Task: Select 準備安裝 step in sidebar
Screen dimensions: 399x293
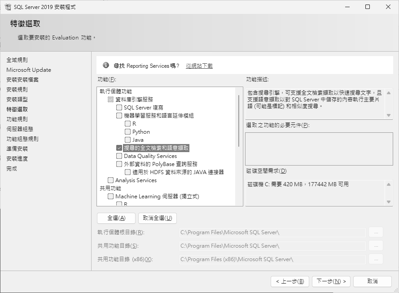Action: pos(17,149)
